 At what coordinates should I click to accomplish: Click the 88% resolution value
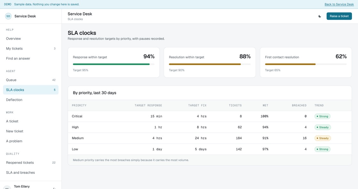coord(245,57)
